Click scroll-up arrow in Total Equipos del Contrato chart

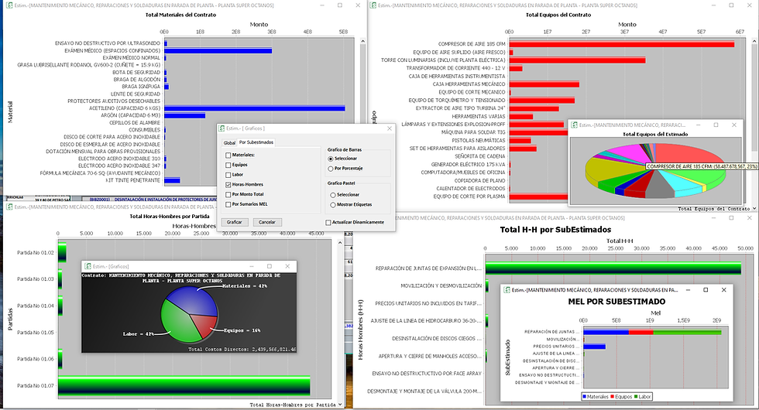tap(754, 42)
